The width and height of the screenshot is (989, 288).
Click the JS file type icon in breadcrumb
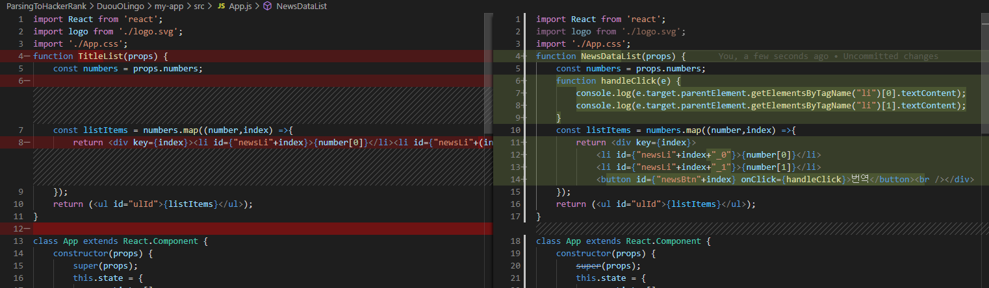222,6
